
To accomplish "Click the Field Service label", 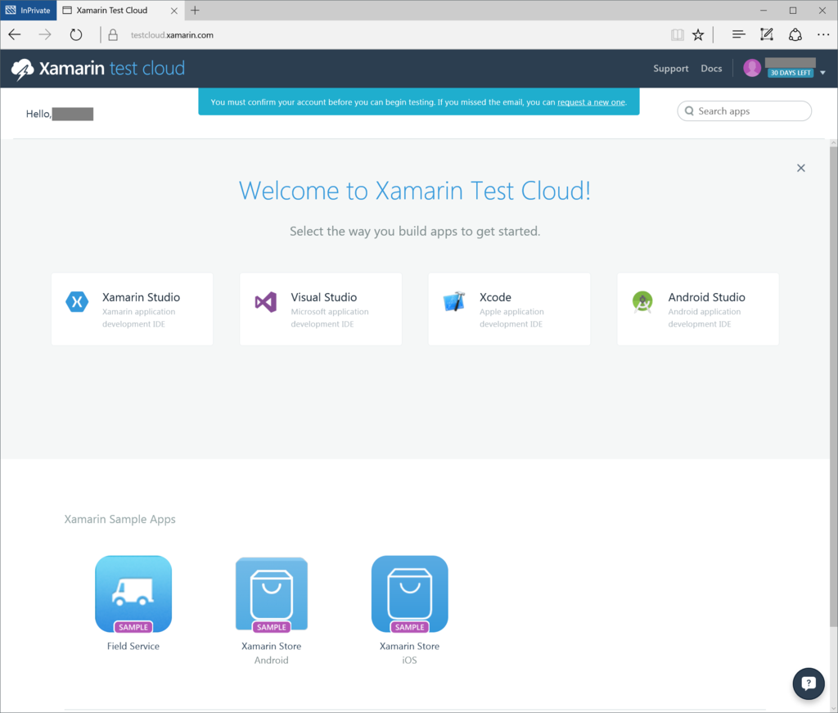I will [133, 646].
